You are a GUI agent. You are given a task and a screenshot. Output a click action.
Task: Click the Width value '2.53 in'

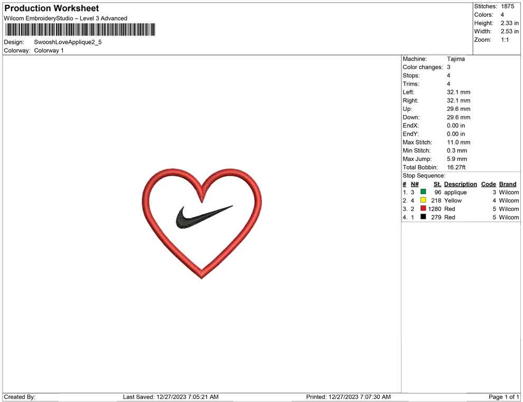pos(509,31)
